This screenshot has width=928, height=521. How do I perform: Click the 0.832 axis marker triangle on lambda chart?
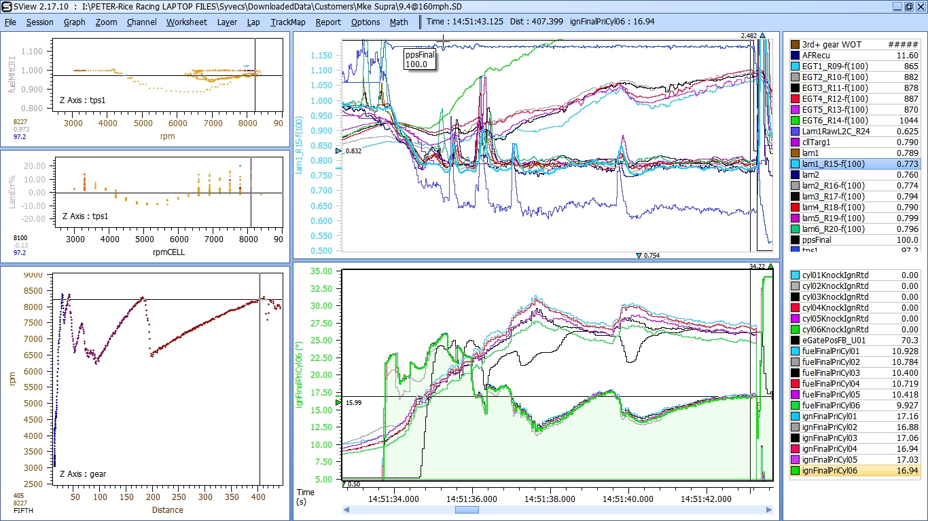pyautogui.click(x=339, y=151)
